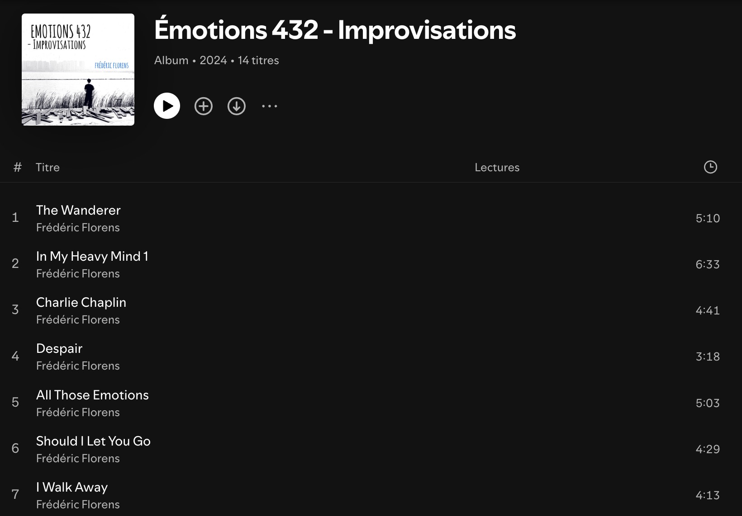Viewport: 742px width, 516px height.
Task: Click track number 3 in the list
Action: pyautogui.click(x=15, y=310)
